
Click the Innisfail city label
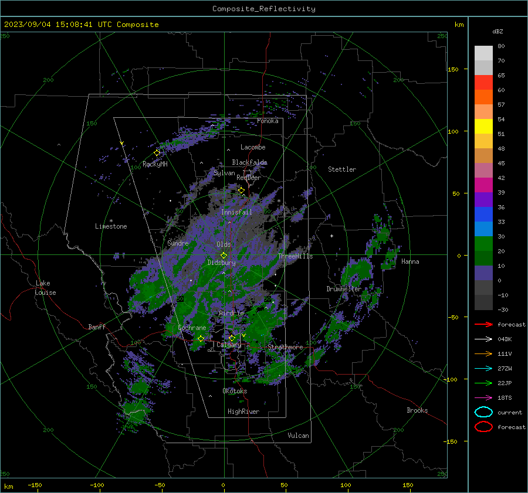[236, 212]
